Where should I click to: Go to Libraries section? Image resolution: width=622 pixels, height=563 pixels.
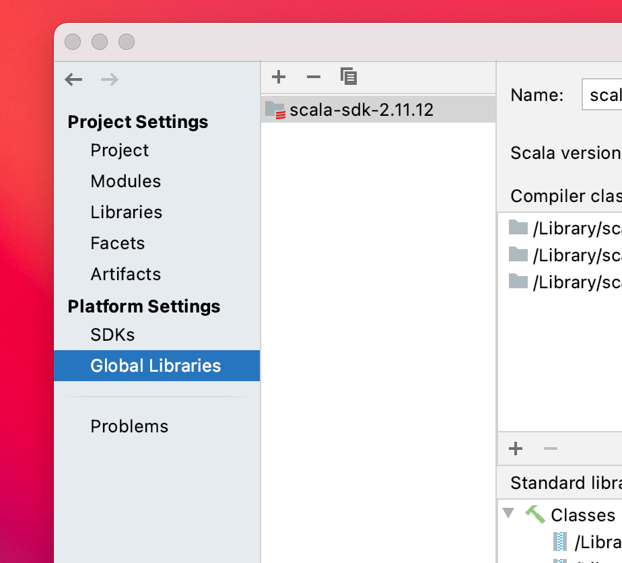pos(127,212)
